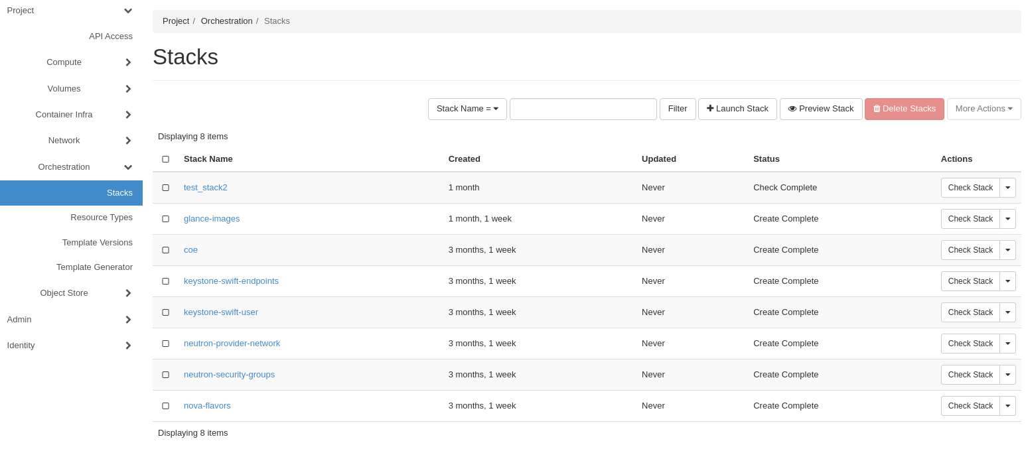Collapse the Orchestration sidebar section
The width and height of the screenshot is (1026, 451).
pyautogui.click(x=127, y=167)
